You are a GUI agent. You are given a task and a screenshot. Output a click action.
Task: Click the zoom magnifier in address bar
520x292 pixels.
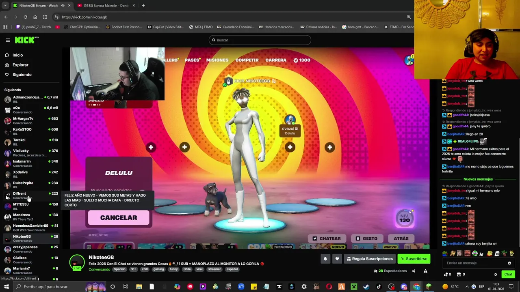point(409,17)
